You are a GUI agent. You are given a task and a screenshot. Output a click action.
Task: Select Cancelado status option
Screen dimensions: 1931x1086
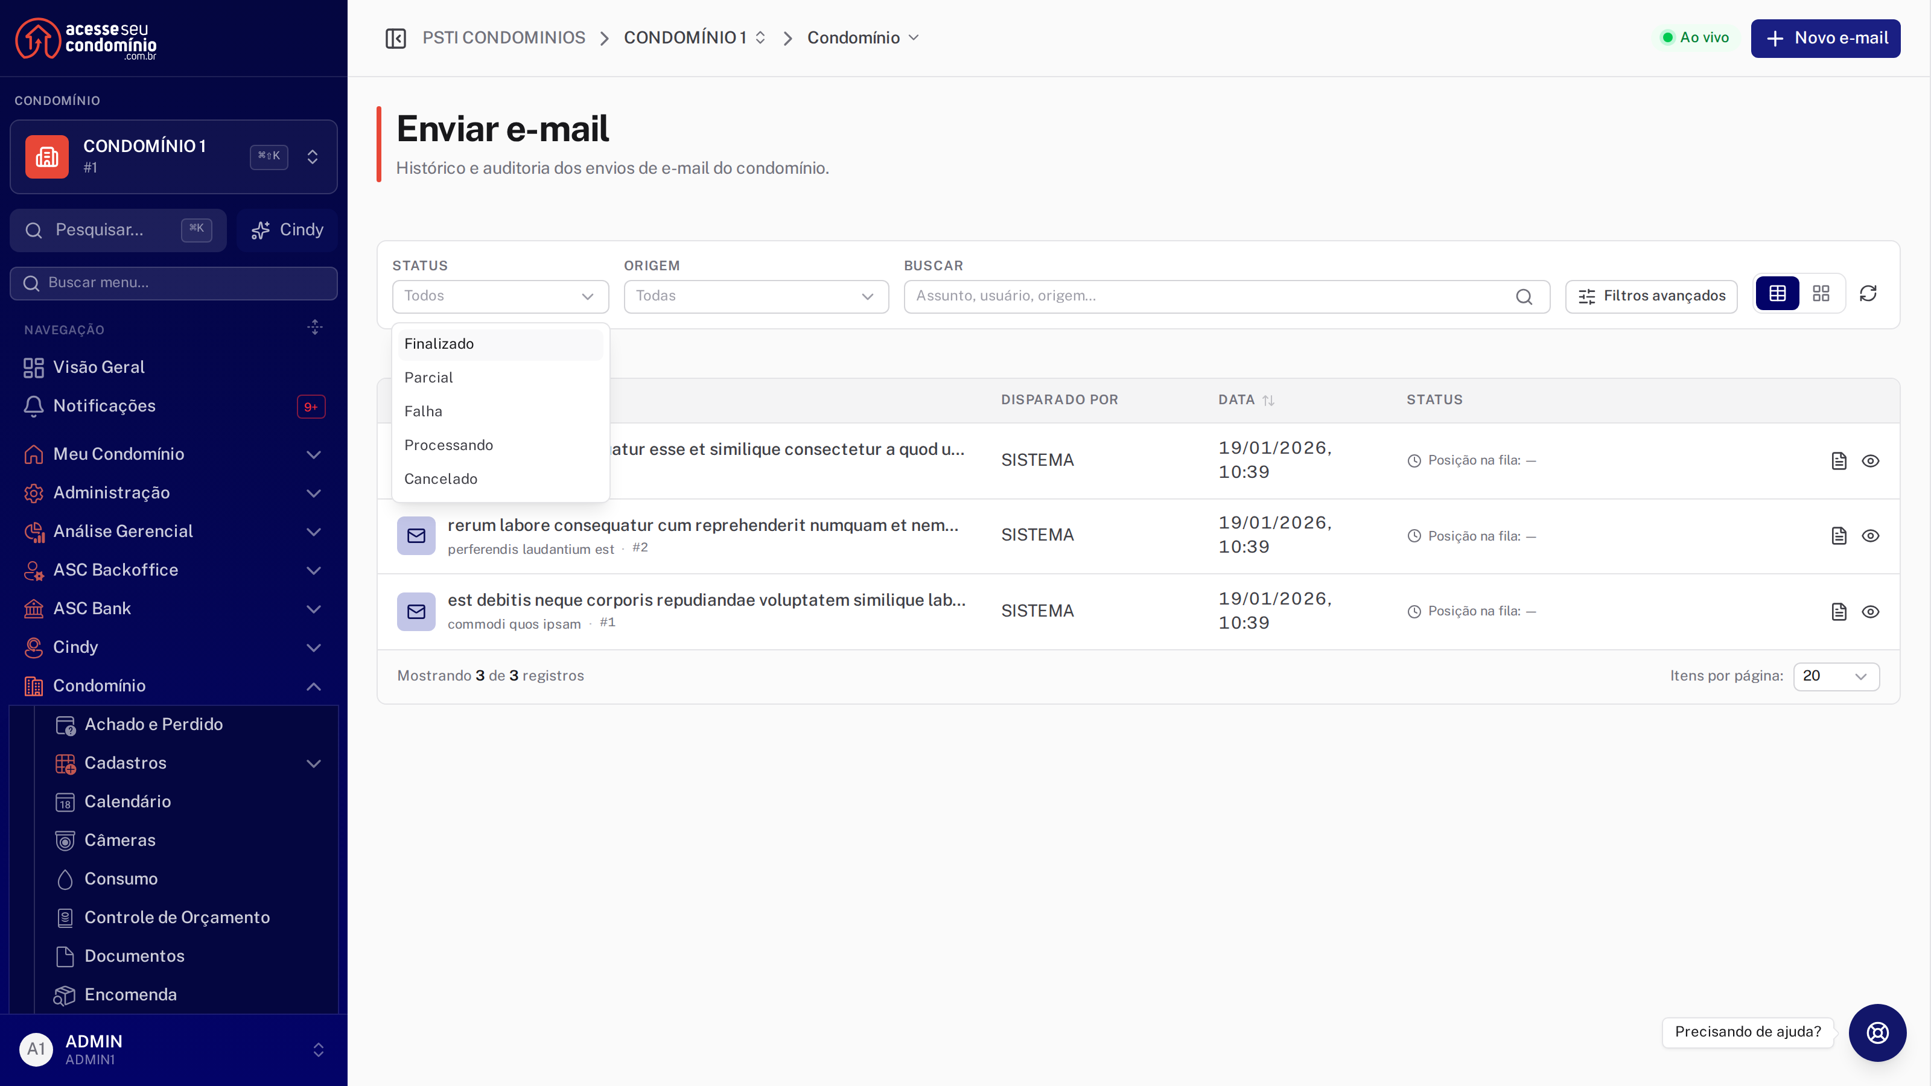coord(500,479)
